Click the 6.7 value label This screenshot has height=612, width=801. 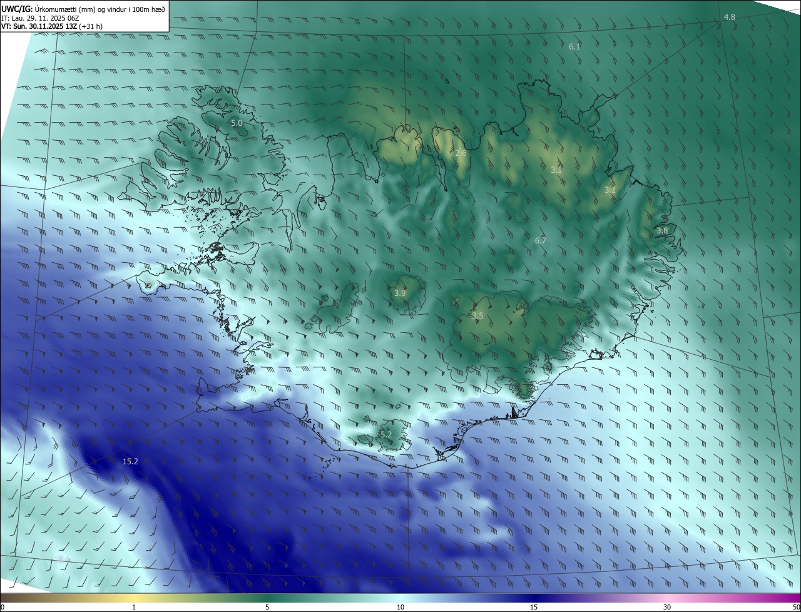point(541,240)
